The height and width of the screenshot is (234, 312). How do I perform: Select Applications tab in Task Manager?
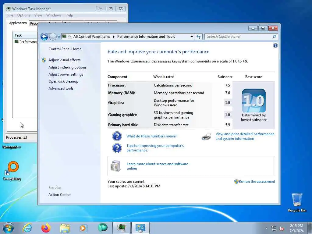(x=18, y=23)
